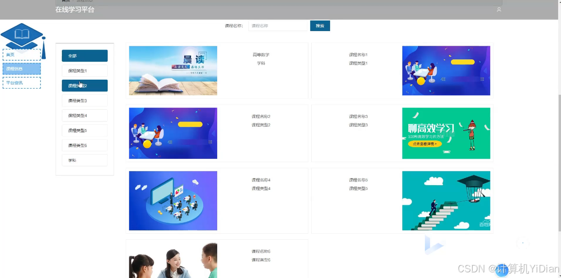
Task: Click the 课程名称1 course title
Action: tap(358, 55)
